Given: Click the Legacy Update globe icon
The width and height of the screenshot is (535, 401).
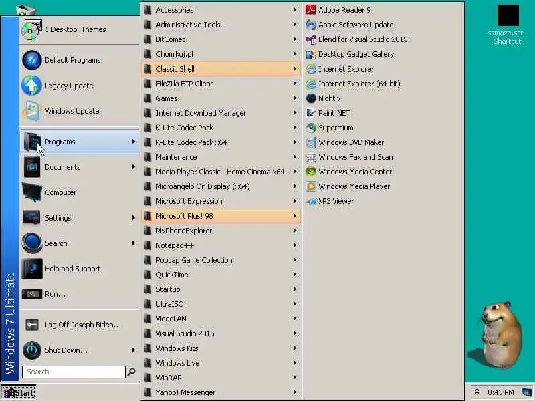Looking at the screenshot, I should click(31, 86).
